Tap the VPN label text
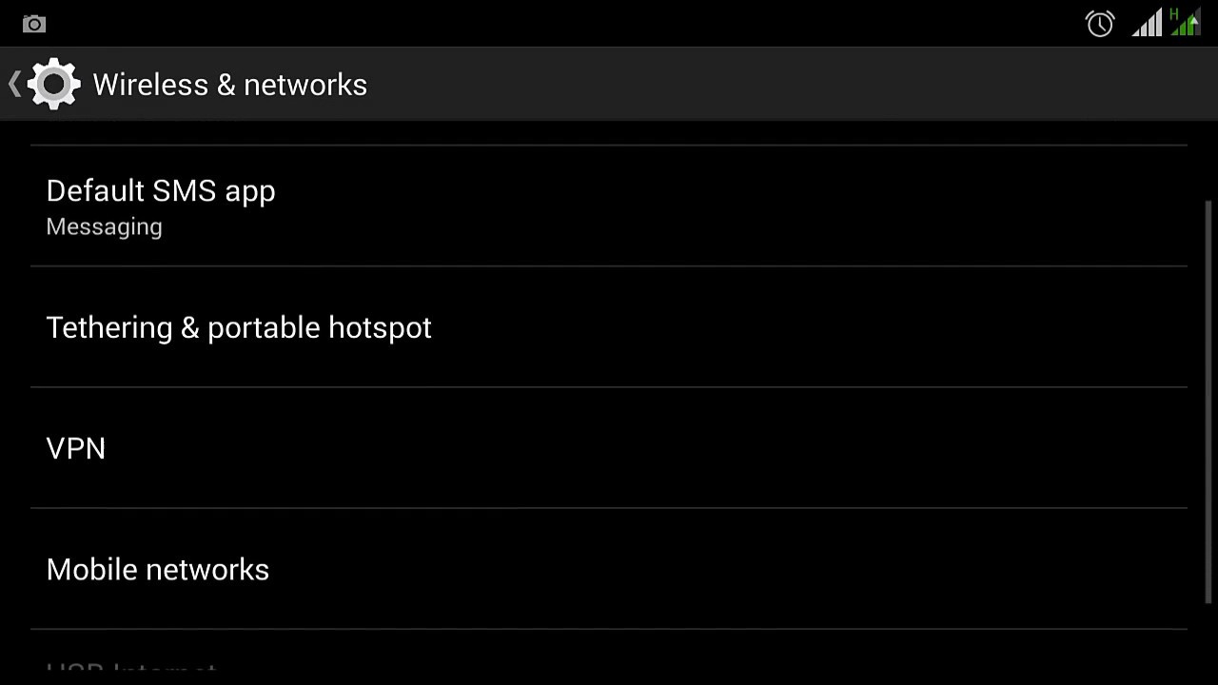Viewport: 1218px width, 685px height. click(x=76, y=448)
